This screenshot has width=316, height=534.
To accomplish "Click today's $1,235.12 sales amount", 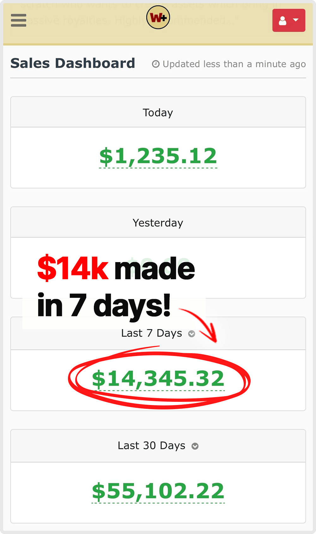I will point(158,156).
